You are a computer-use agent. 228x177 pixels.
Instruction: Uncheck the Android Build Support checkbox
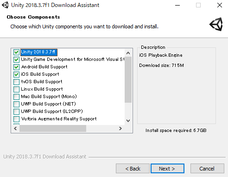pyautogui.click(x=16, y=67)
